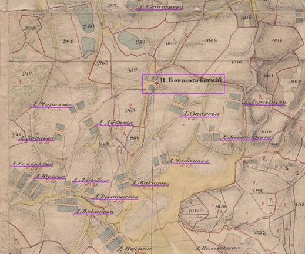Click plot number 959

[132, 70]
